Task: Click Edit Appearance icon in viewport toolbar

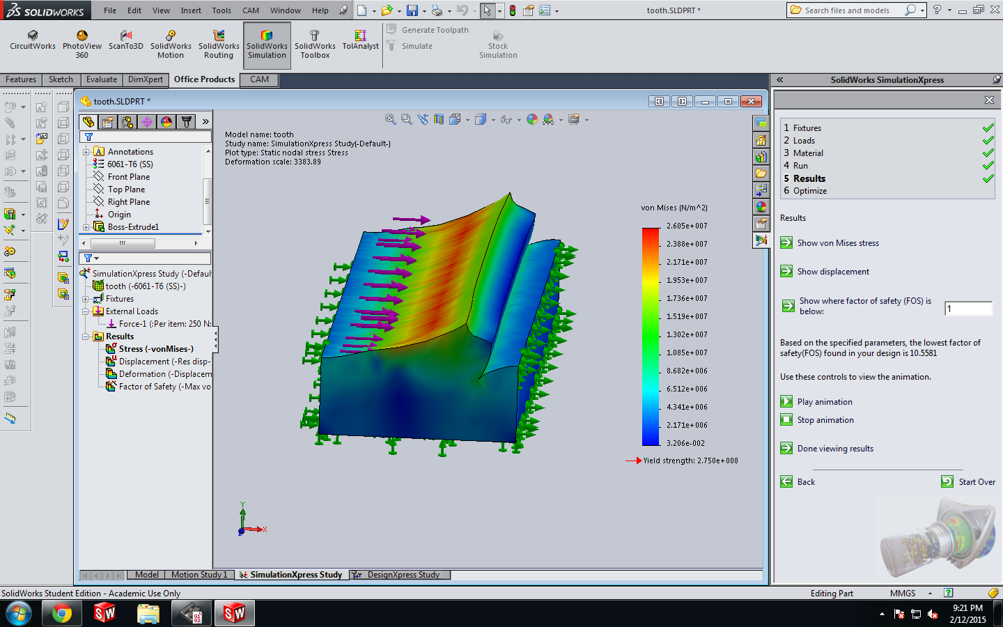Action: 532,120
